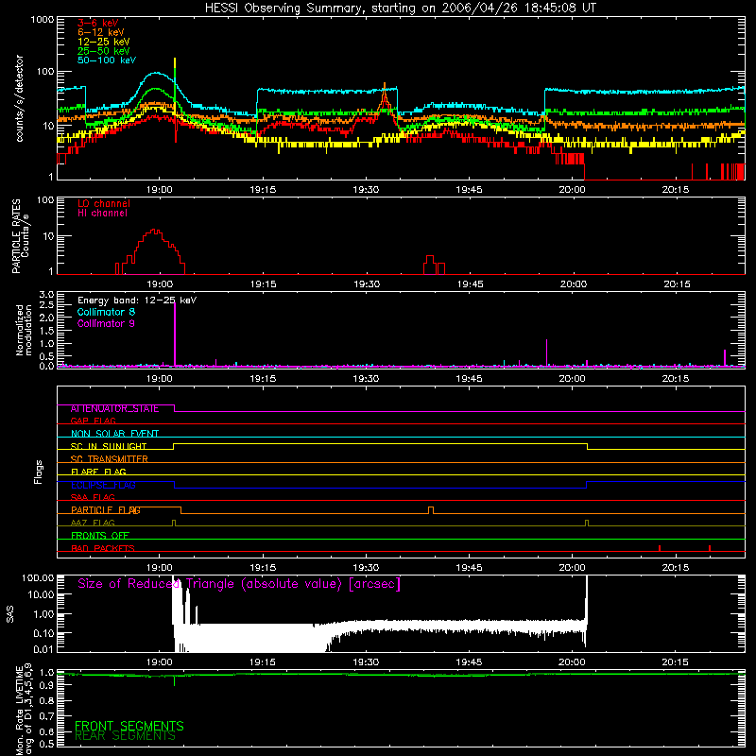
Task: Select the 3-6 keV legend label
Action: (97, 23)
